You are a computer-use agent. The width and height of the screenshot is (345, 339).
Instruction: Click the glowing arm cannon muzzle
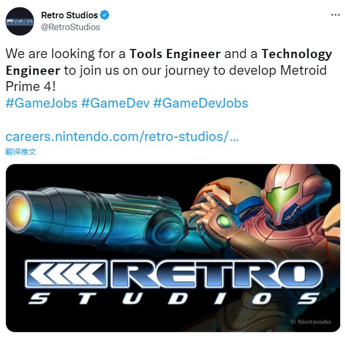[18, 211]
